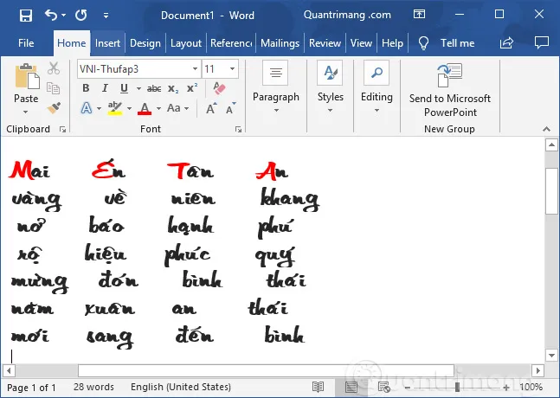Decrease font size with shrink icon

pos(230,108)
